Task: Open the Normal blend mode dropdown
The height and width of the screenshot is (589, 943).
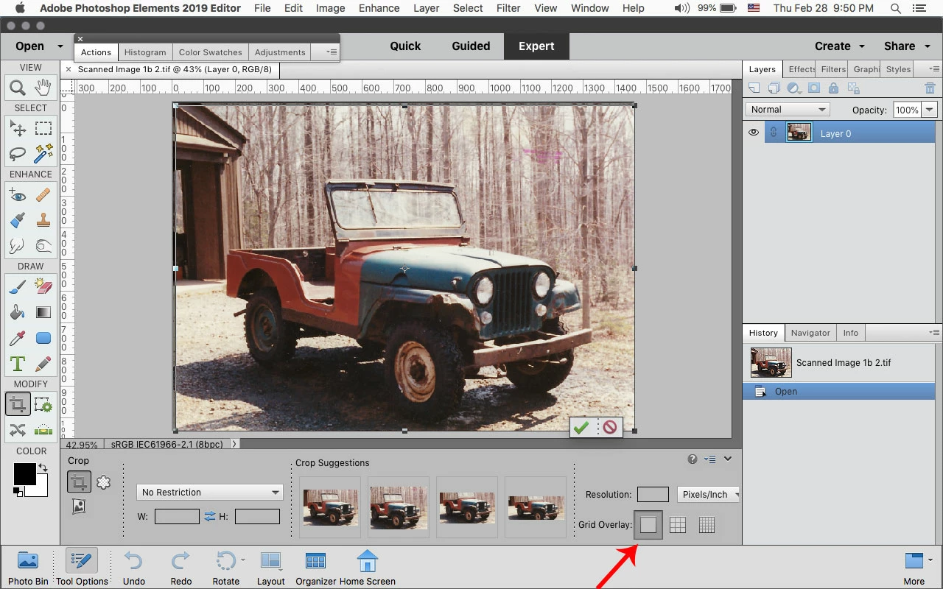Action: click(x=788, y=110)
